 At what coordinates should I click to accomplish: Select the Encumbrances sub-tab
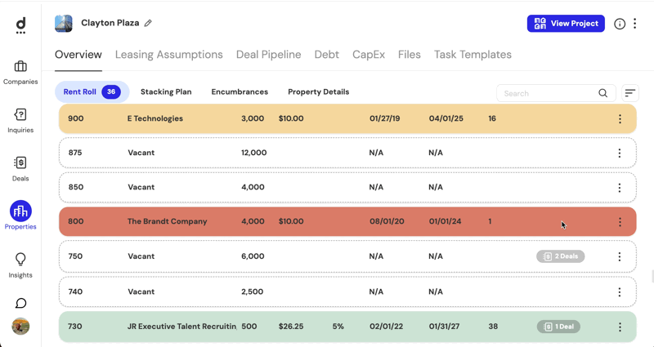pos(240,91)
